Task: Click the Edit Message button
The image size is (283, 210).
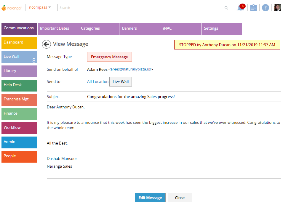Action: (x=150, y=198)
